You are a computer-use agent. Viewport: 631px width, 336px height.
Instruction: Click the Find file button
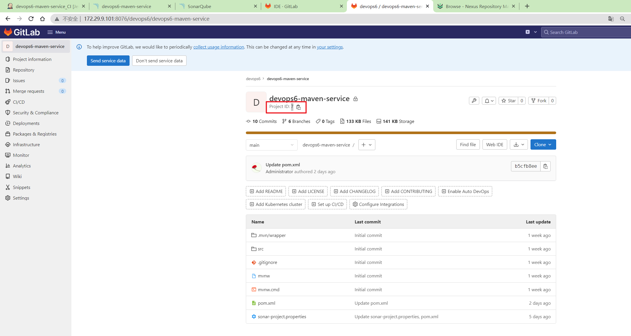(468, 144)
